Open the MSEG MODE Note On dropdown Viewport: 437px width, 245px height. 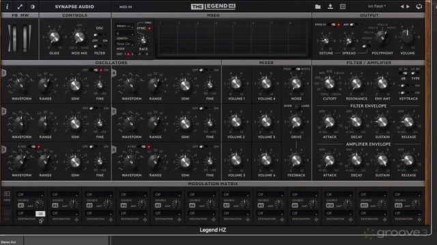[124, 44]
